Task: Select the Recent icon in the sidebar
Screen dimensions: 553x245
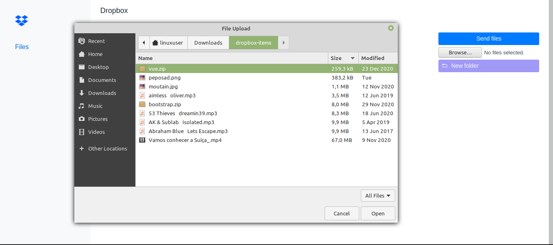Action: tap(82, 41)
